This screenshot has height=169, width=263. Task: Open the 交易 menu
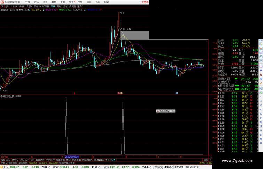point(80,2)
